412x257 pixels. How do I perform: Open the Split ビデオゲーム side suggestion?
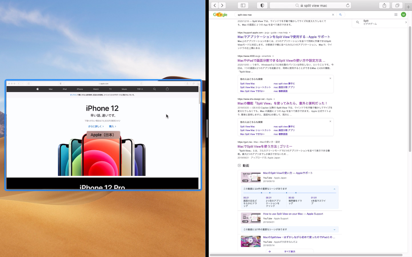[x=380, y=22]
